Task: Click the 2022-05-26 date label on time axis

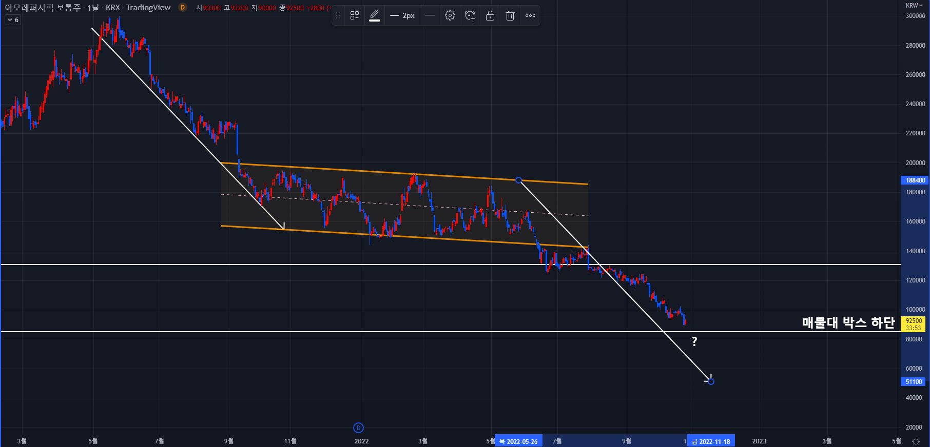Action: click(x=518, y=441)
